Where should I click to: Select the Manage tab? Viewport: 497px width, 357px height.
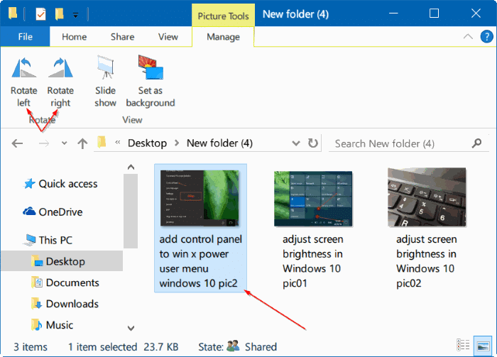223,37
